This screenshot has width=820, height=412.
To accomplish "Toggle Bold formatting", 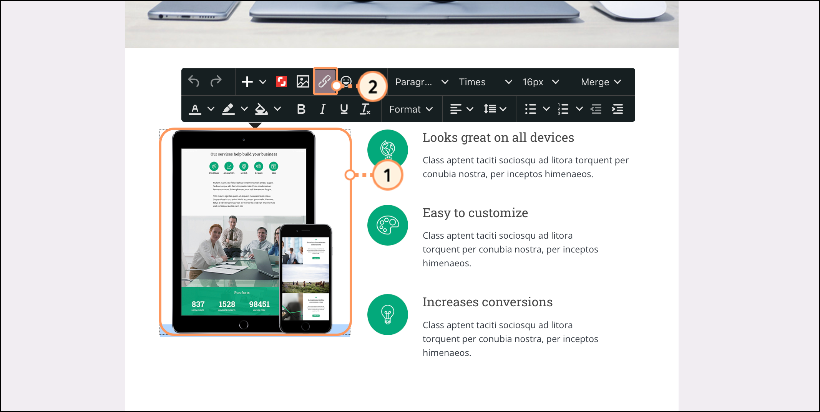I will click(x=301, y=109).
